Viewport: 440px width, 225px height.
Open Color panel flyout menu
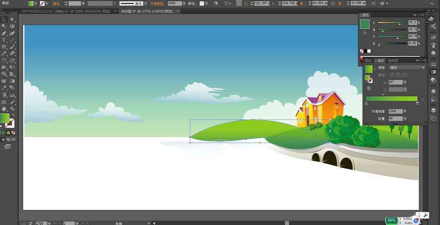click(x=422, y=15)
